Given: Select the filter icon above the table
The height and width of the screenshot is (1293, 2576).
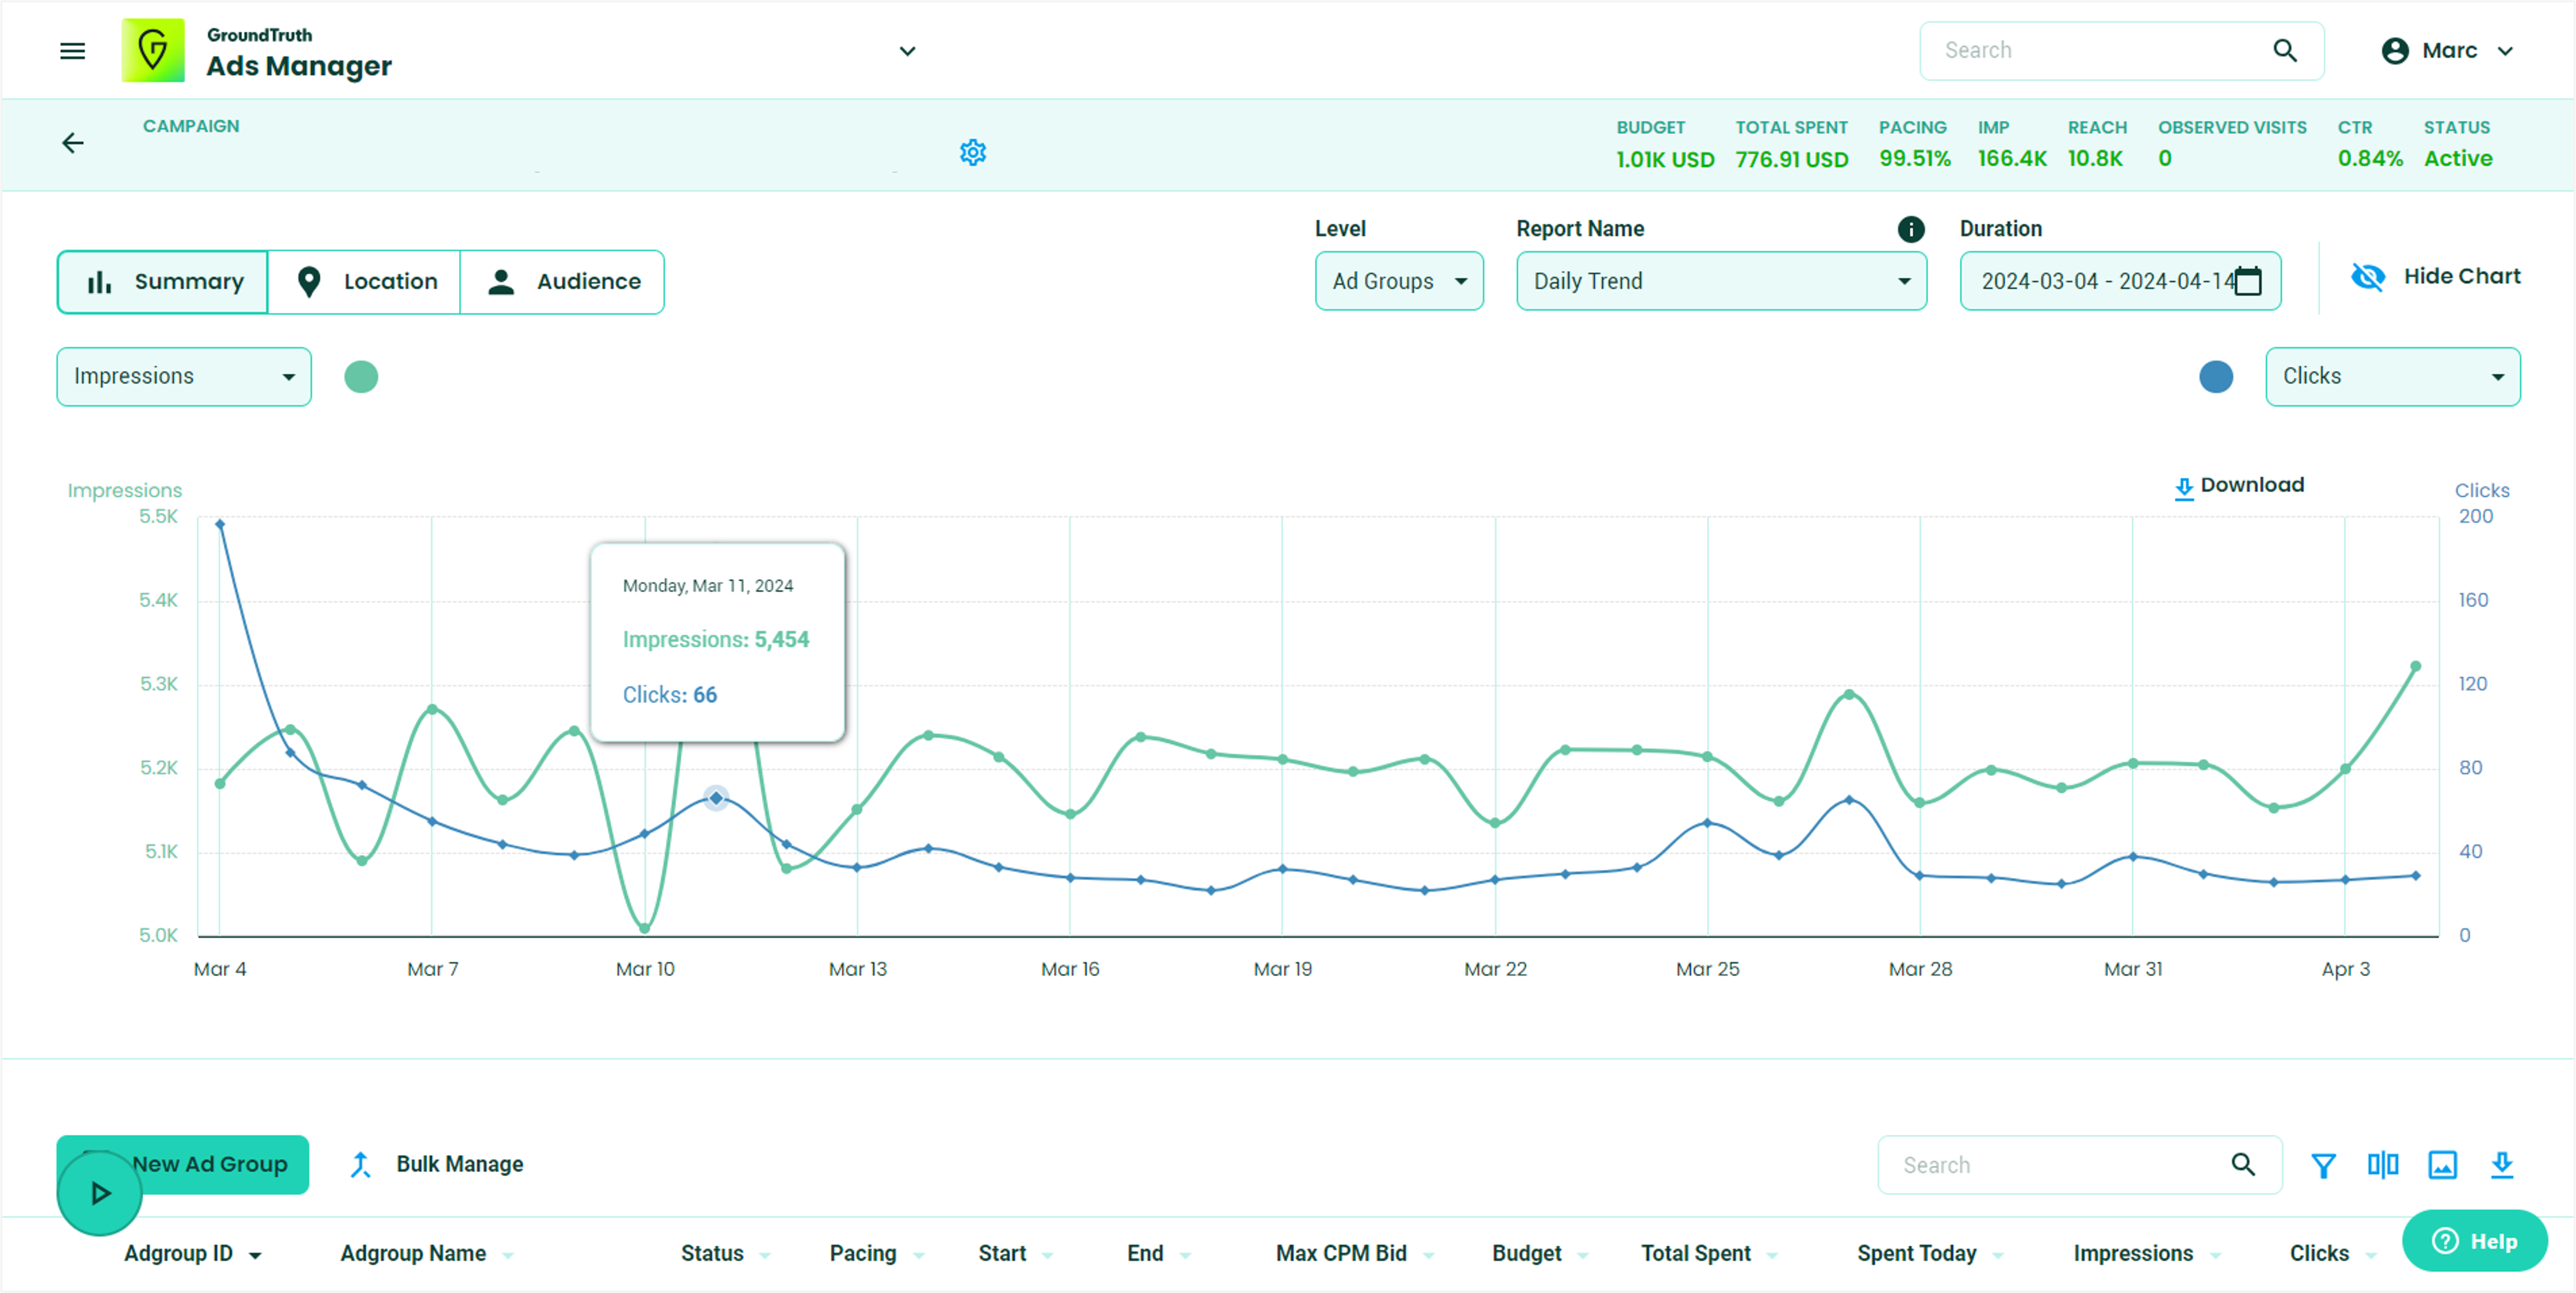Looking at the screenshot, I should [x=2323, y=1165].
